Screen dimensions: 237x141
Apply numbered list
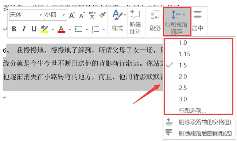[x=95, y=29]
